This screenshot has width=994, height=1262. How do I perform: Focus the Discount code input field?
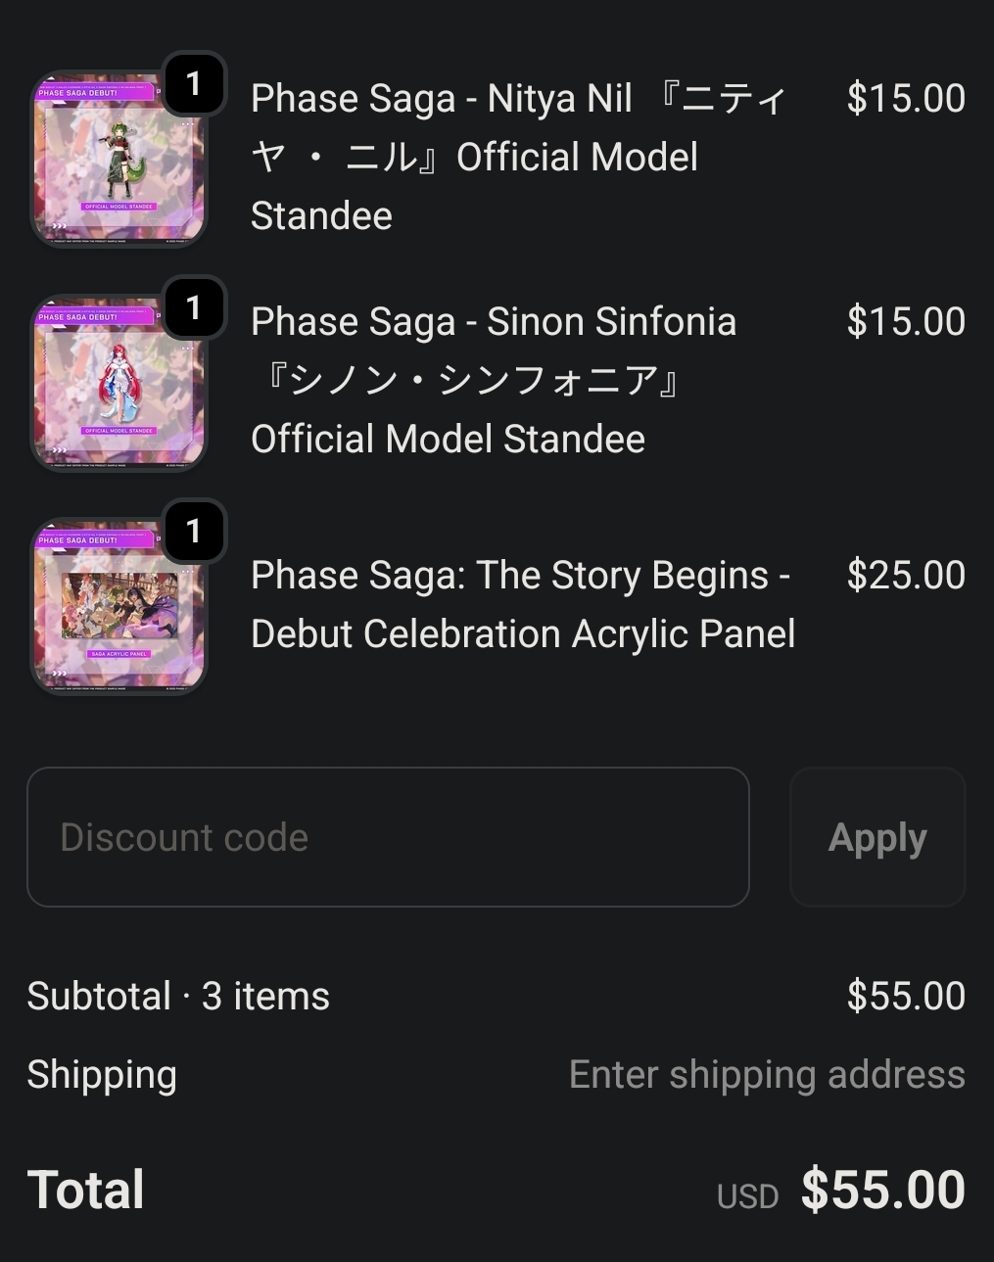pyautogui.click(x=388, y=837)
